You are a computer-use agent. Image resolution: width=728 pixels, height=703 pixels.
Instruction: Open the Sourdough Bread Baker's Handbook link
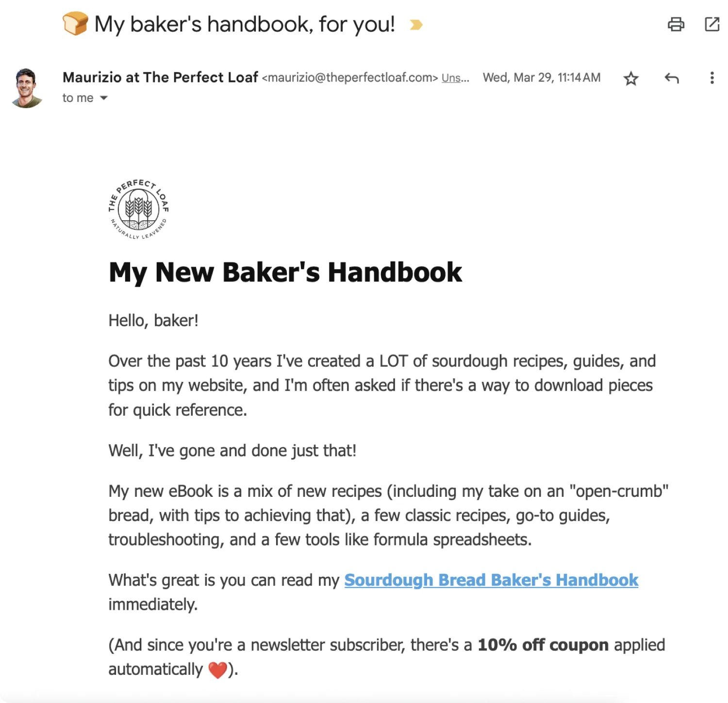[x=491, y=580]
